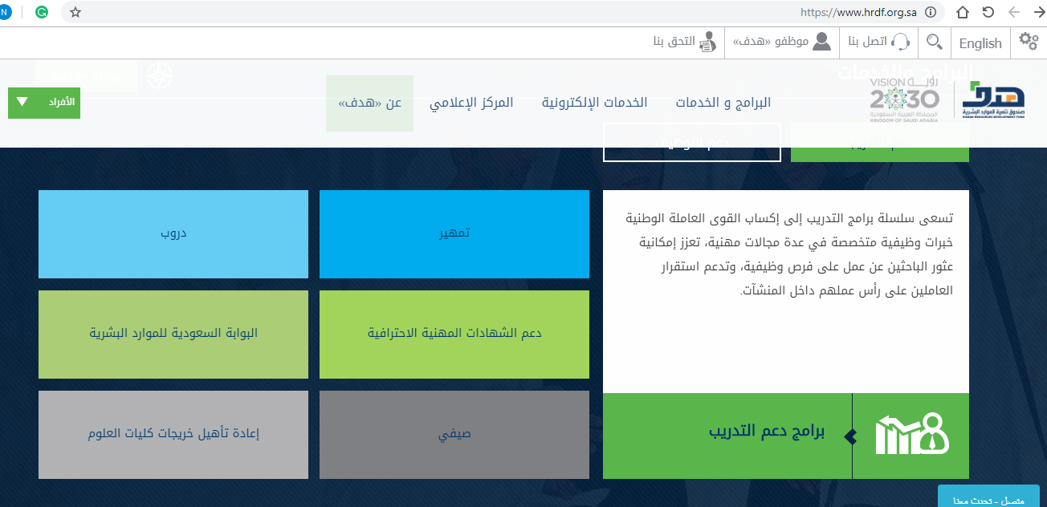
Task: Reload the page with the refresh icon
Action: pos(988,12)
